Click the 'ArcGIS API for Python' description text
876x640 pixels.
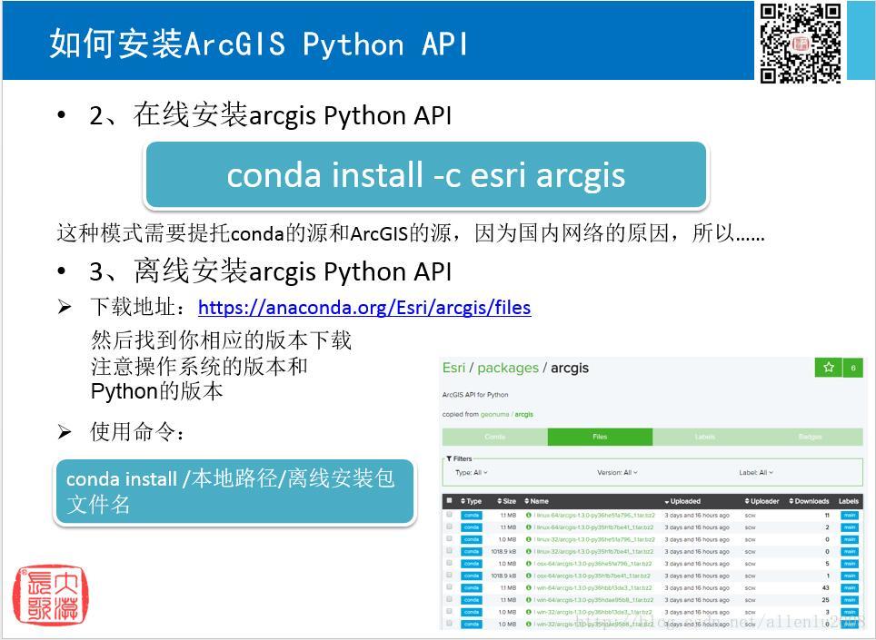point(475,395)
